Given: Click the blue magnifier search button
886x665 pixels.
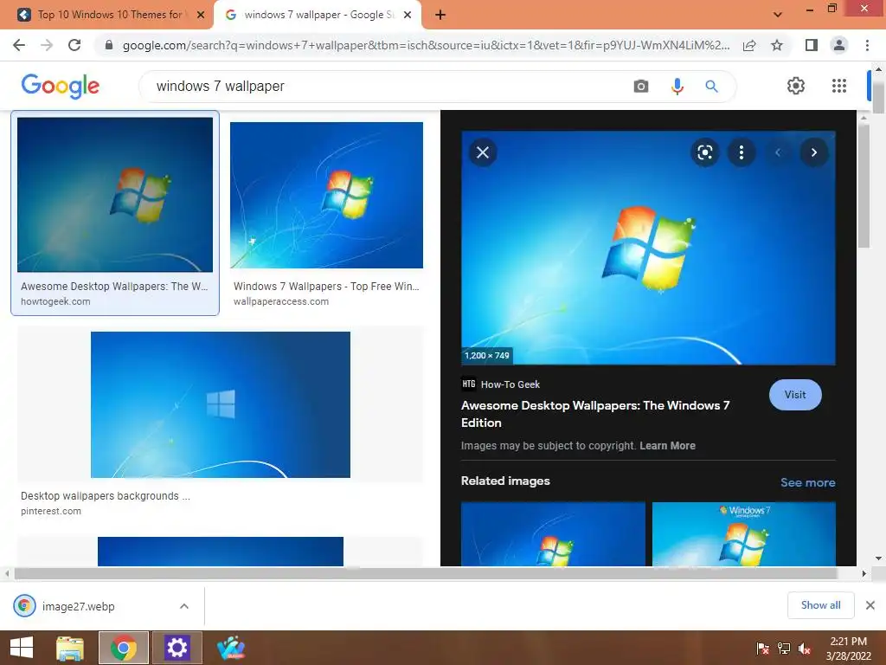Looking at the screenshot, I should point(711,87).
